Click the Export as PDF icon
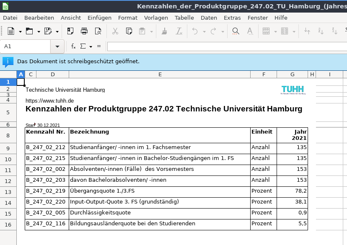 click(x=70, y=31)
